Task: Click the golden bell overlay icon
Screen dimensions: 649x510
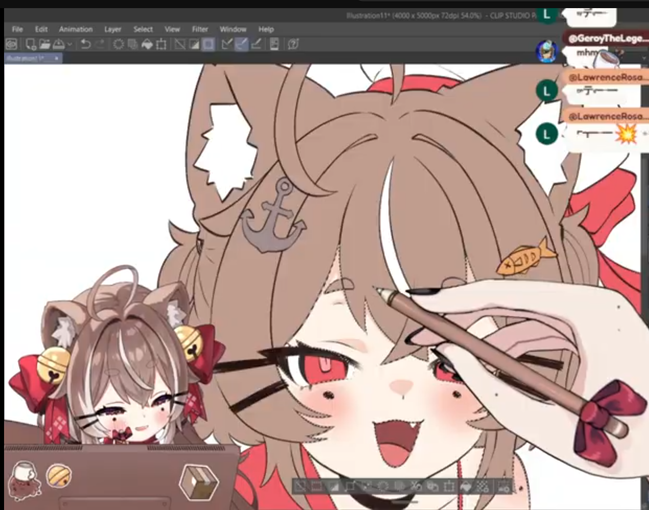Action: pyautogui.click(x=59, y=475)
